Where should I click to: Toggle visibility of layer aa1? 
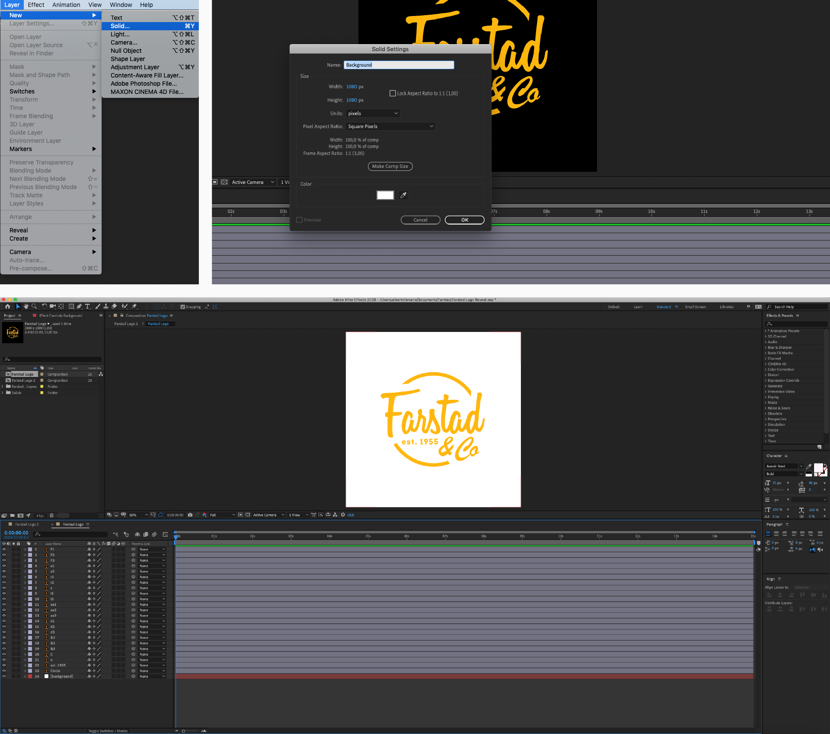point(4,605)
